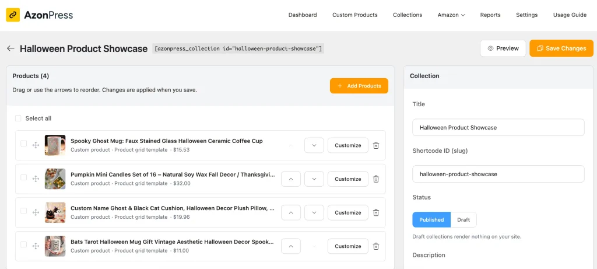
Task: Move Pumpkin Mini Candles down
Action: tap(314, 179)
